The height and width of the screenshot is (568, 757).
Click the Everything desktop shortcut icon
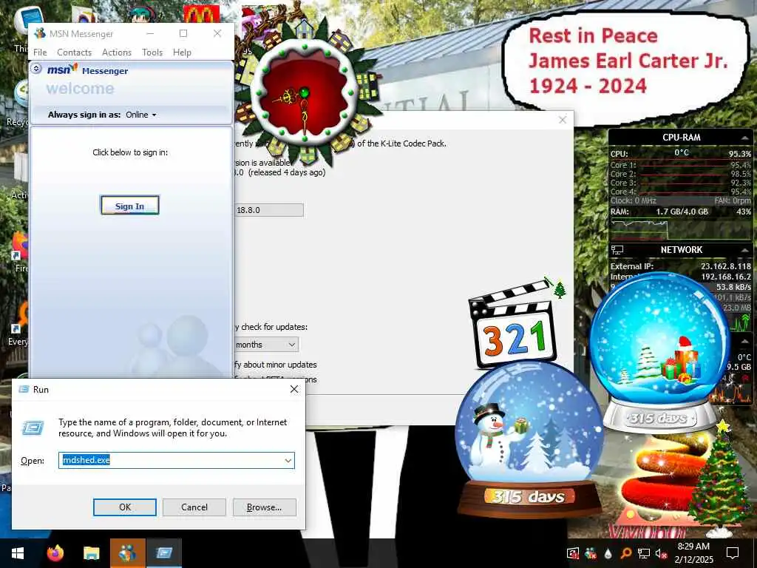pyautogui.click(x=20, y=319)
